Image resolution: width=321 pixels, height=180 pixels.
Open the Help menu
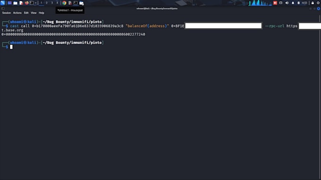pos(42,13)
